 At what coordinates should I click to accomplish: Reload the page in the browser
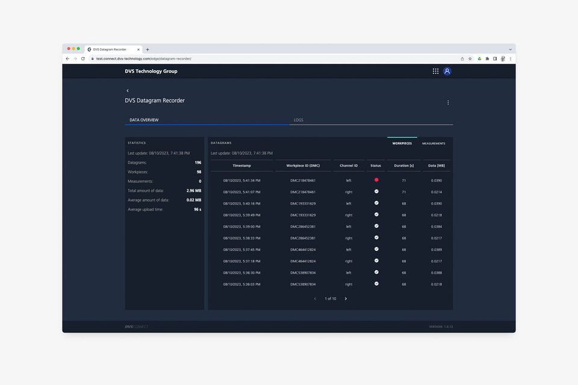(83, 59)
